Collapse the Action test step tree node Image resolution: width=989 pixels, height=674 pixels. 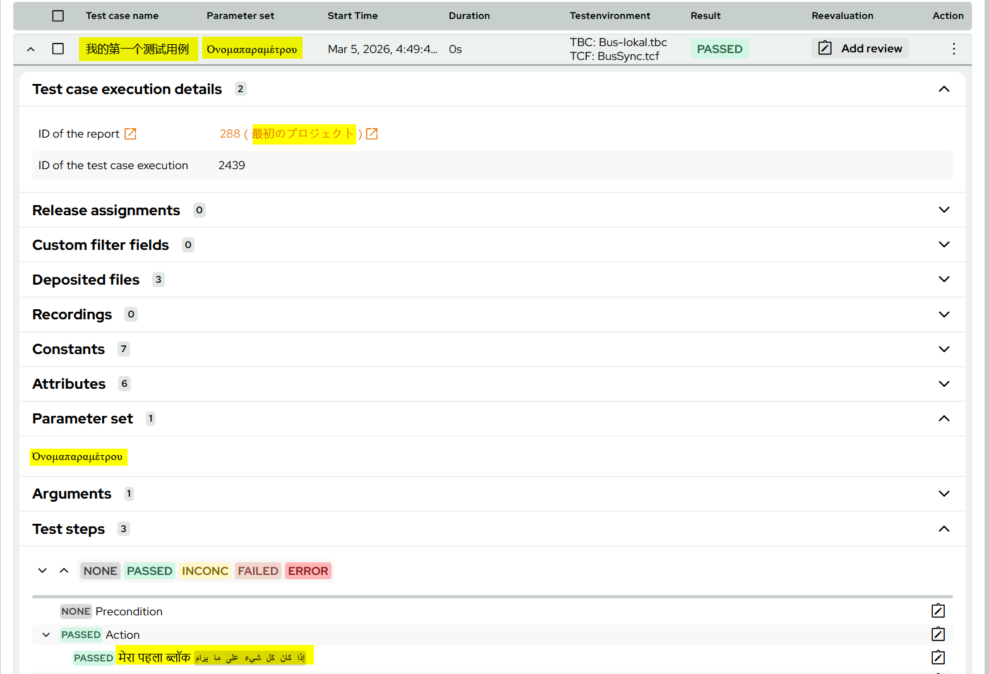(46, 635)
